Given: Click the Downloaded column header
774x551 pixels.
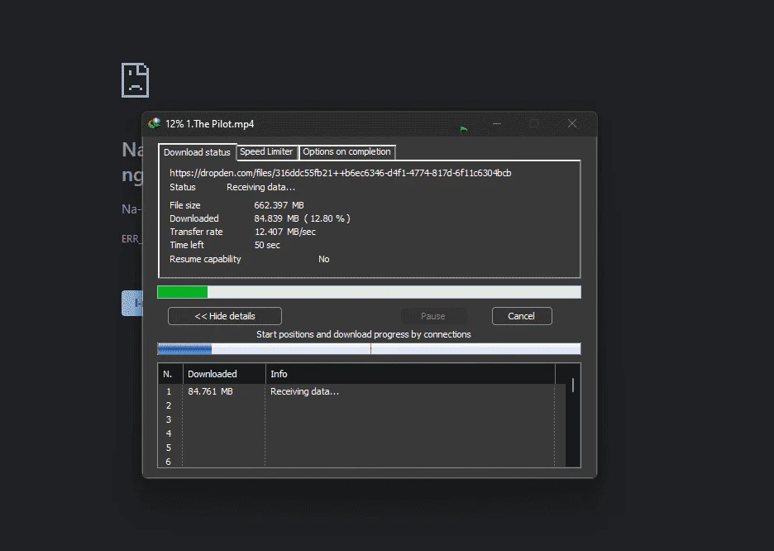Looking at the screenshot, I should pos(224,374).
